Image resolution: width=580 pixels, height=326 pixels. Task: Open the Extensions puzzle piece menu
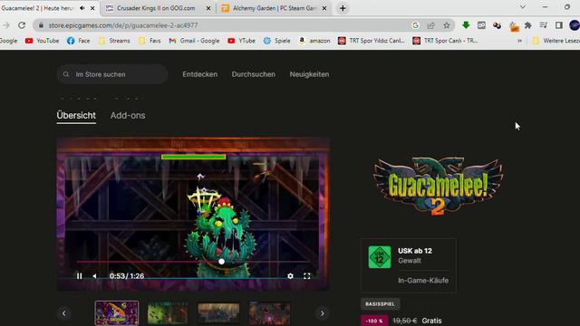(528, 25)
